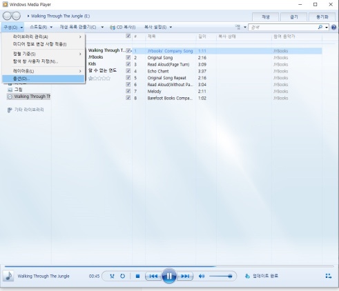Adjust the volume slider

[221, 276]
